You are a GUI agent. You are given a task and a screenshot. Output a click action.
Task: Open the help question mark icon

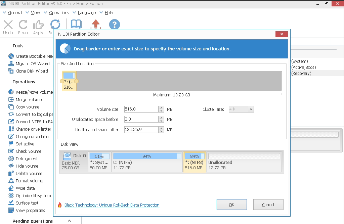point(115,25)
